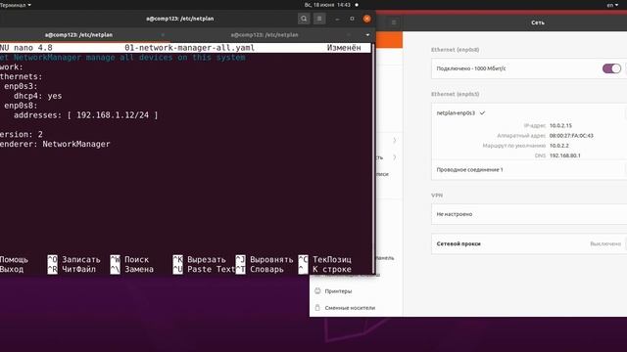
Task: Close the first terminal tab
Action: pyautogui.click(x=163, y=35)
